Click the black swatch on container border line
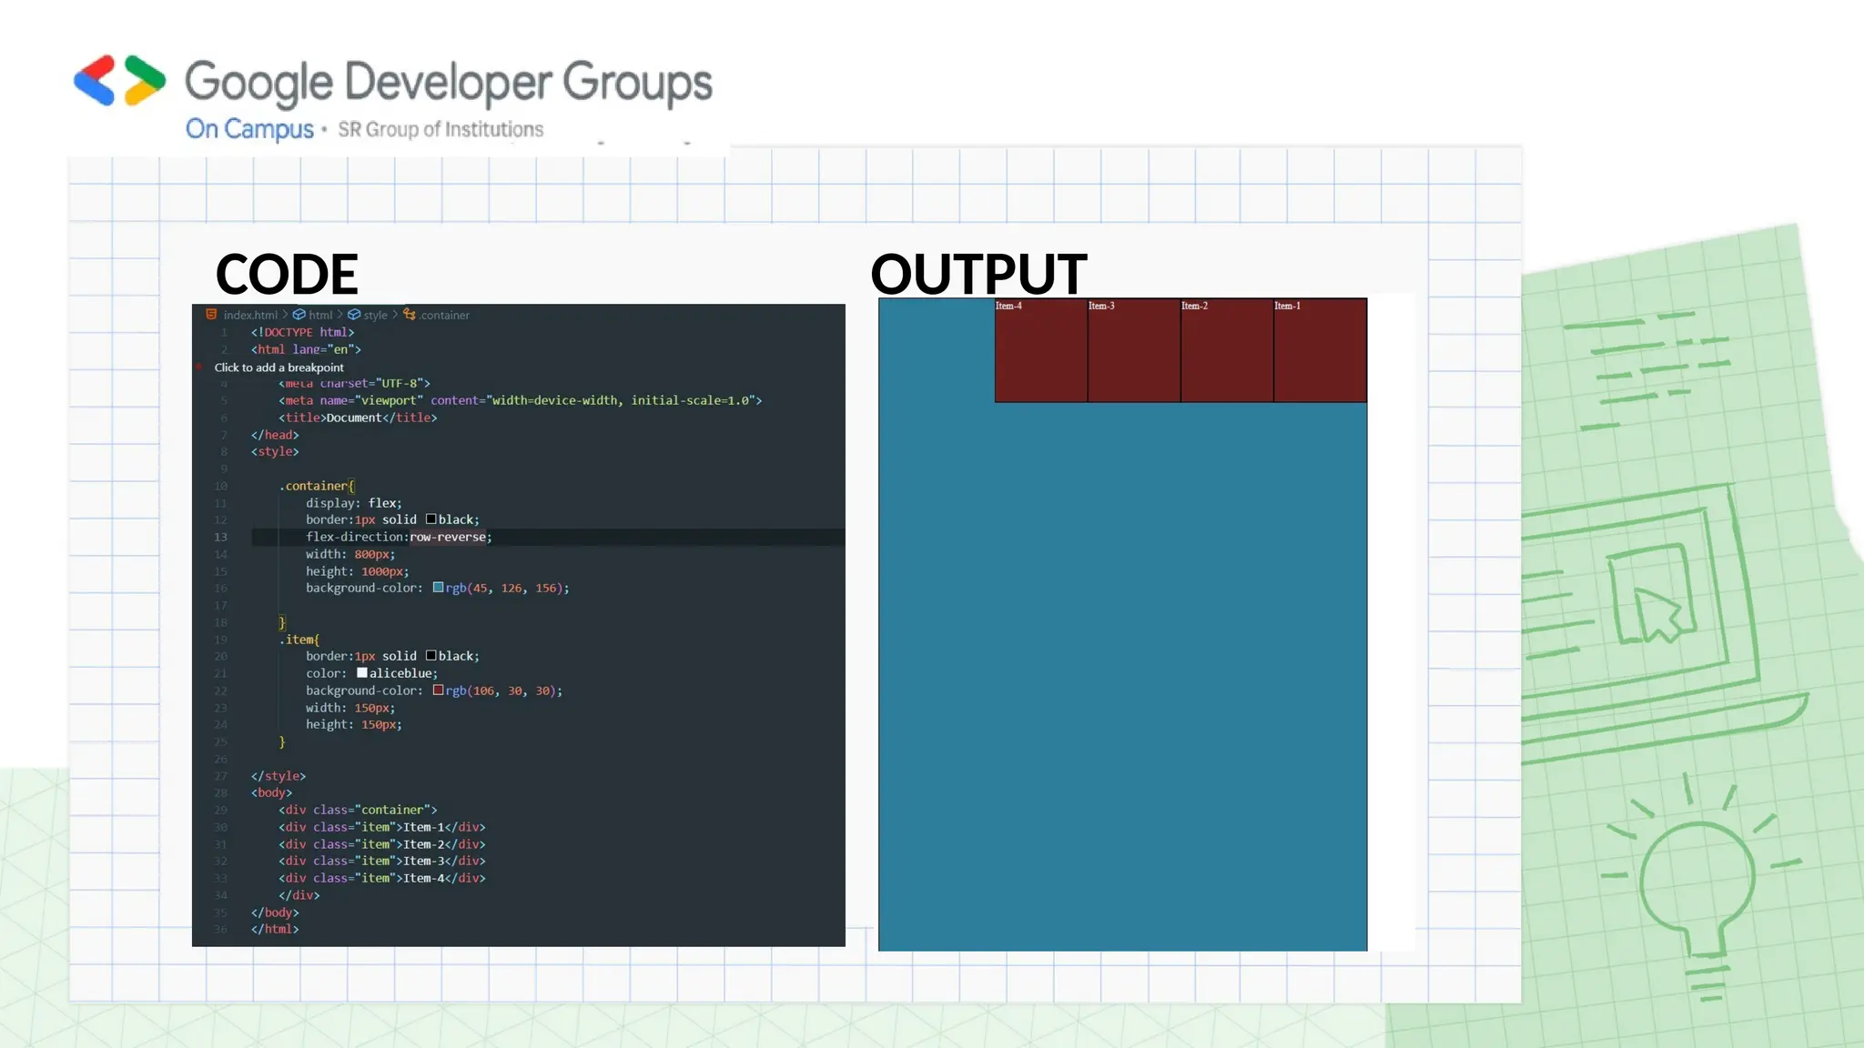Image resolution: width=1864 pixels, height=1048 pixels. pyautogui.click(x=431, y=519)
